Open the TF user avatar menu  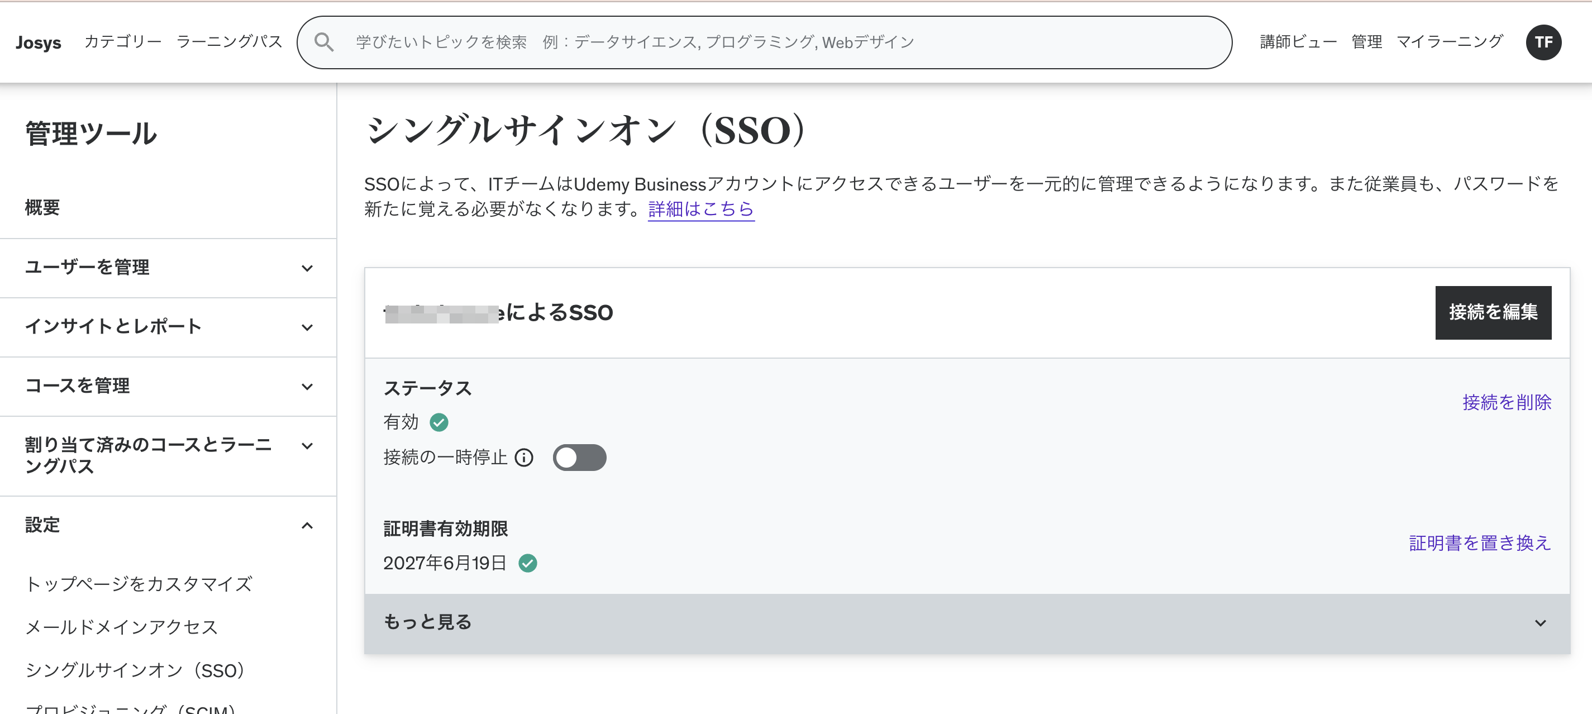pyautogui.click(x=1543, y=42)
